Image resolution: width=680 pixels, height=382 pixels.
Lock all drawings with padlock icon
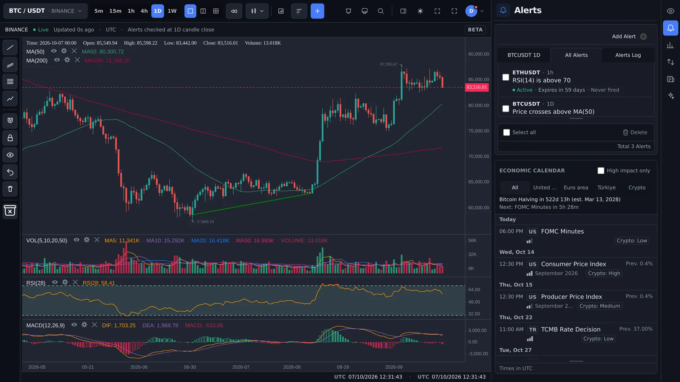tap(10, 138)
